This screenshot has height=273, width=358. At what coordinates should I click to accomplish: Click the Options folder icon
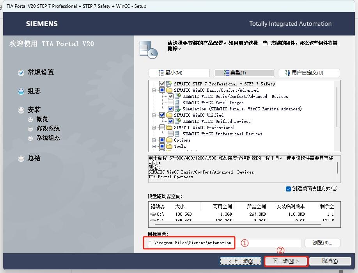(169, 140)
